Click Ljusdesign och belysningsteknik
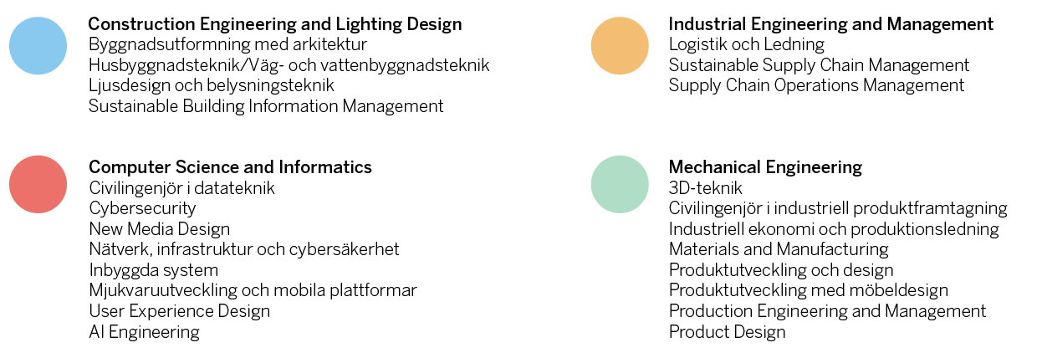 coord(211,85)
